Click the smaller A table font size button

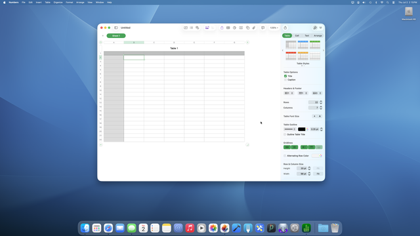[x=314, y=116]
